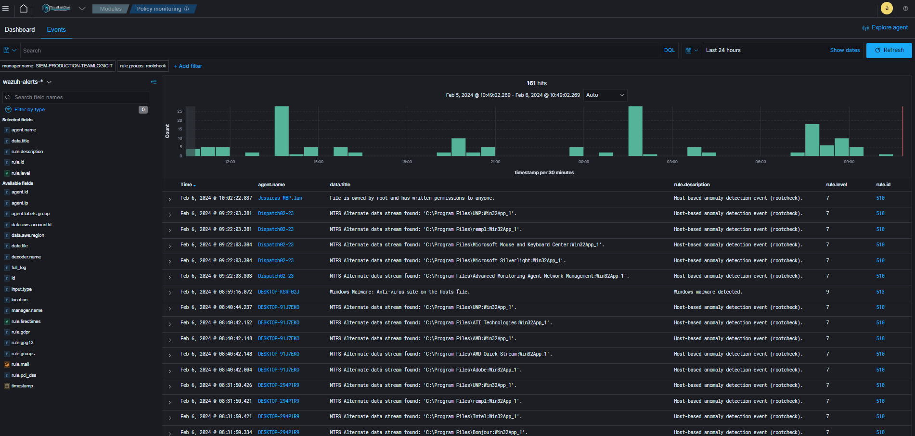Viewport: 915px width, 436px height.
Task: Open the user avatar menu
Action: coord(887,8)
